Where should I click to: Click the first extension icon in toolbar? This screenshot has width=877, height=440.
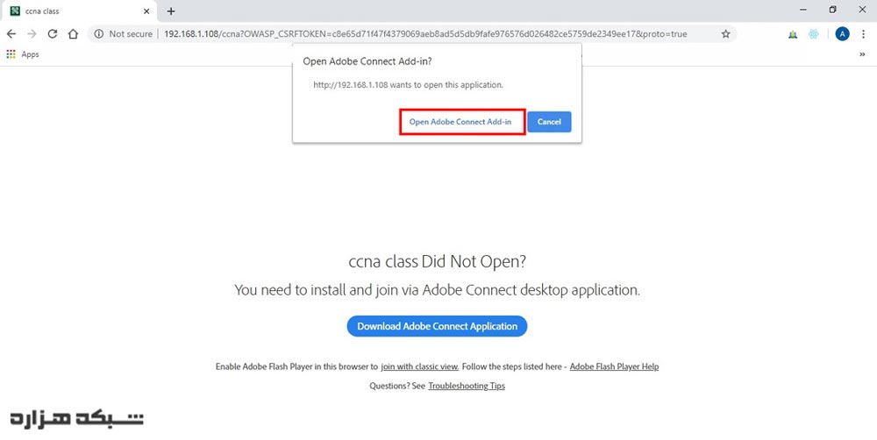tap(793, 34)
